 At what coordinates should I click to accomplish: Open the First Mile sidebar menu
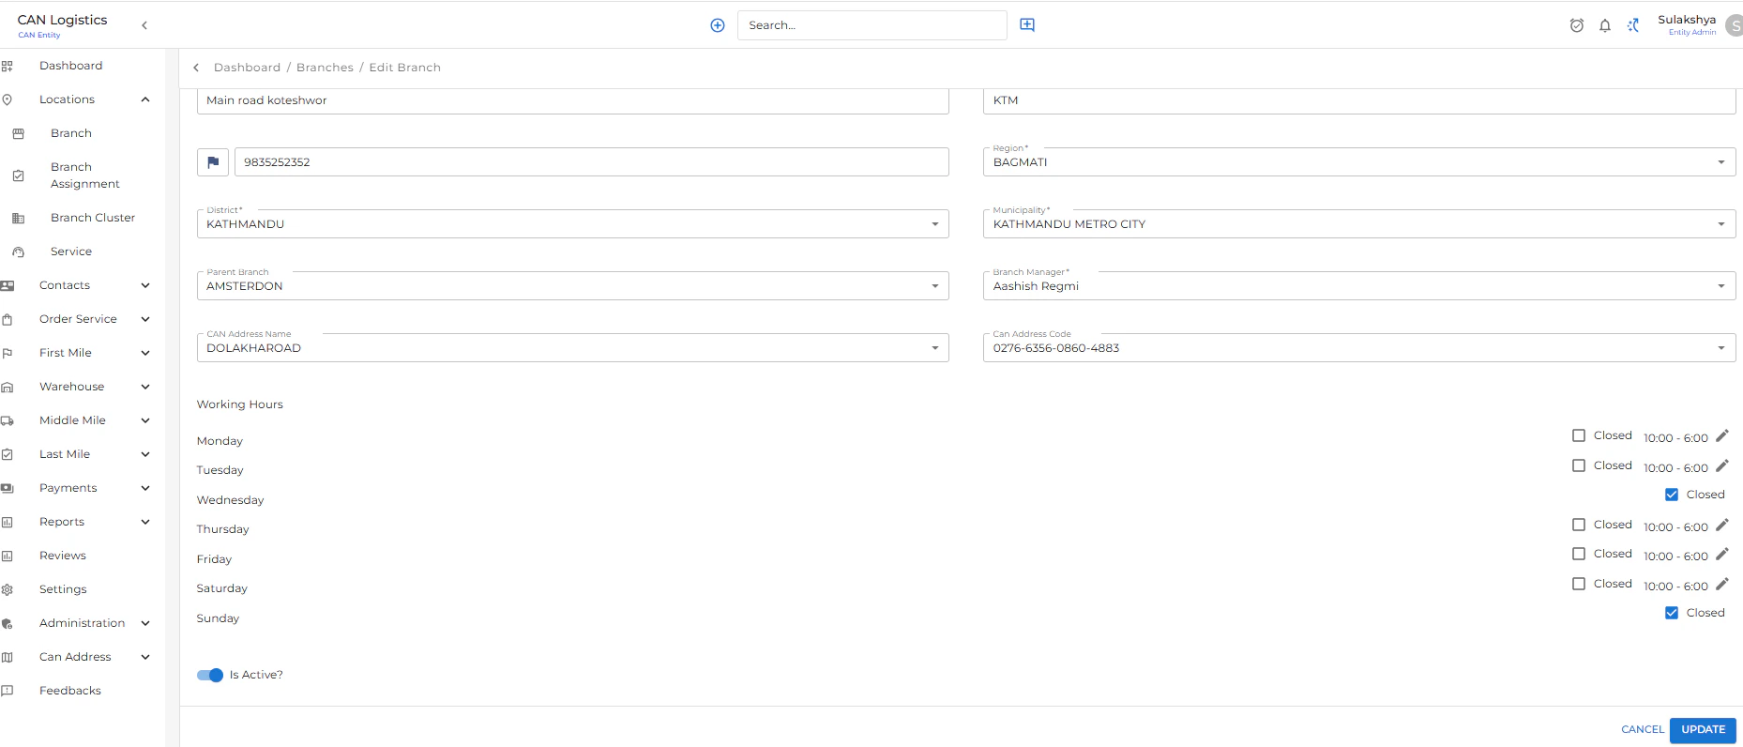click(x=66, y=353)
